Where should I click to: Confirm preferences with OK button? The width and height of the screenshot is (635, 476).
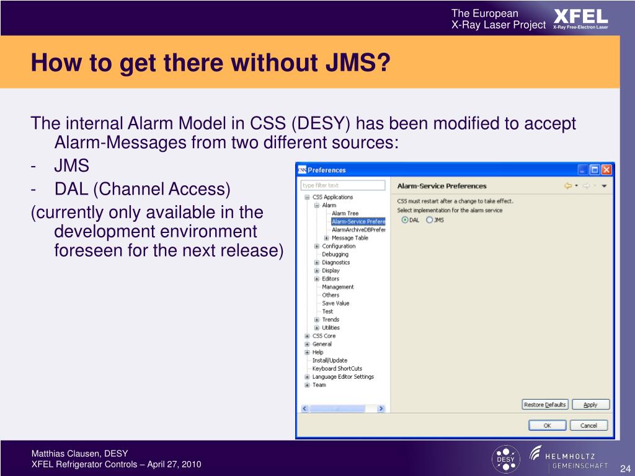pyautogui.click(x=547, y=425)
